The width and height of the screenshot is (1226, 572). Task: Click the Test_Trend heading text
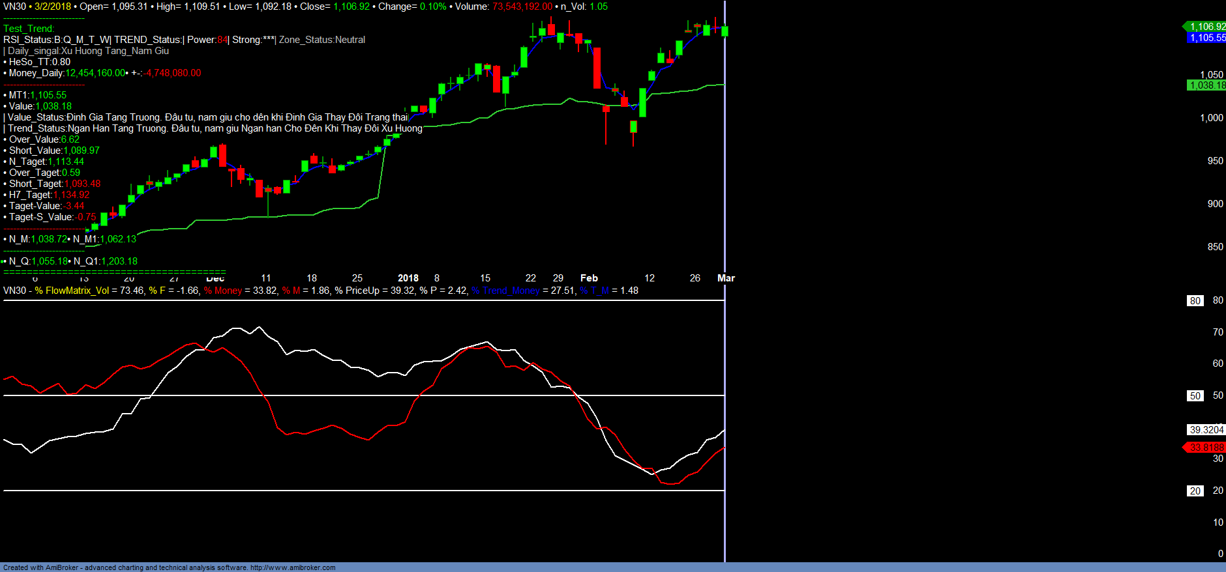(x=29, y=29)
